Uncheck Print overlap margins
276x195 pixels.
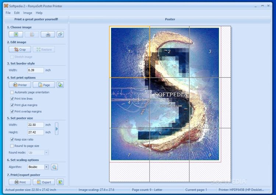[x=12, y=111]
